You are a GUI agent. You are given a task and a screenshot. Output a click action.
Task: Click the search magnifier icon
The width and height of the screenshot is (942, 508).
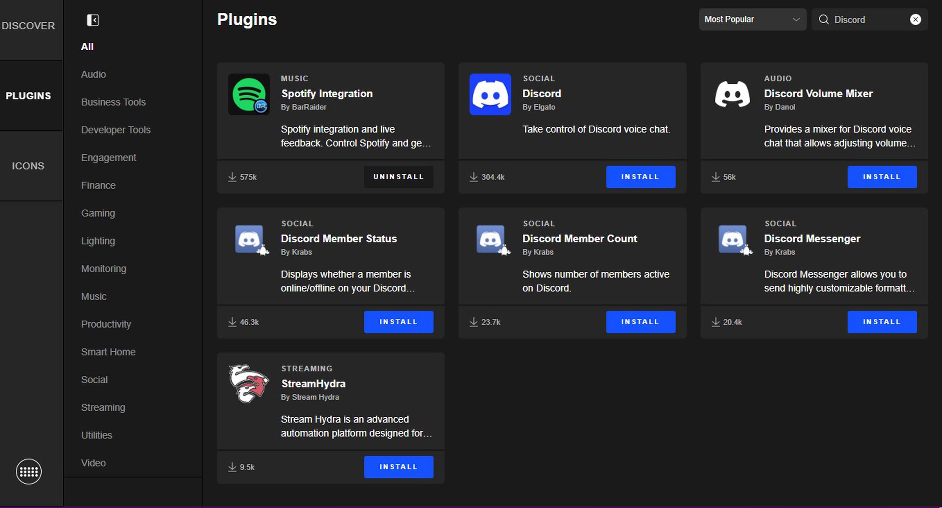pyautogui.click(x=823, y=20)
